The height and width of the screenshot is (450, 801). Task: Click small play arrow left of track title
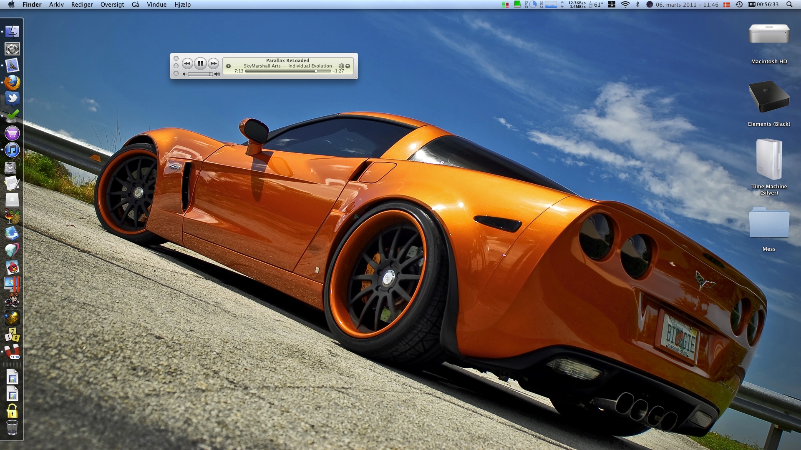click(228, 66)
